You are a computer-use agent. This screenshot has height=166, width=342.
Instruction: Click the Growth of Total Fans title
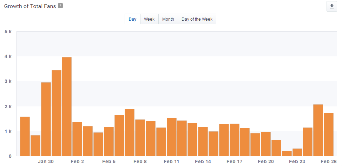(30, 6)
